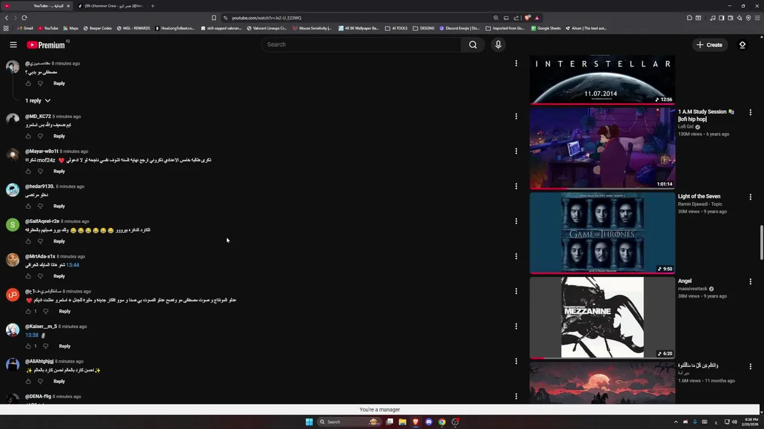Open the AI TOOLS bookmark folder
Image resolution: width=764 pixels, height=429 pixels.
coord(396,28)
